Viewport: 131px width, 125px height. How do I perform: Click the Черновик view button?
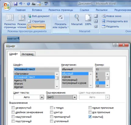[x=36, y=27]
